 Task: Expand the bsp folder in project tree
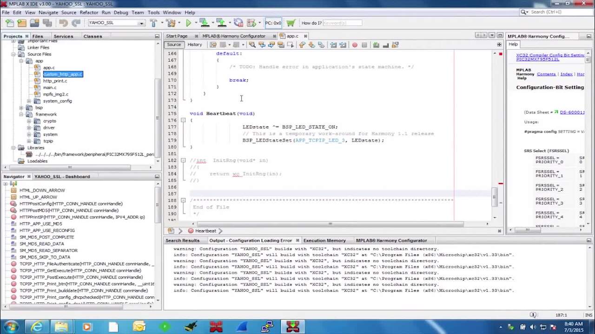[21, 108]
